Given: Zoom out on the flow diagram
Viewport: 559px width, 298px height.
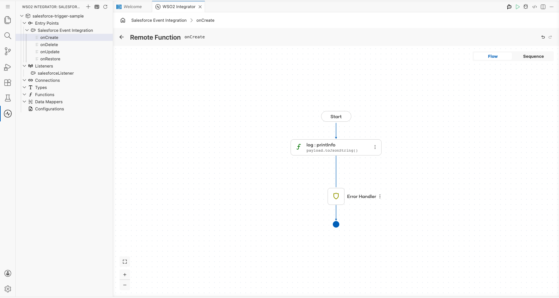Looking at the screenshot, I should click(x=125, y=285).
